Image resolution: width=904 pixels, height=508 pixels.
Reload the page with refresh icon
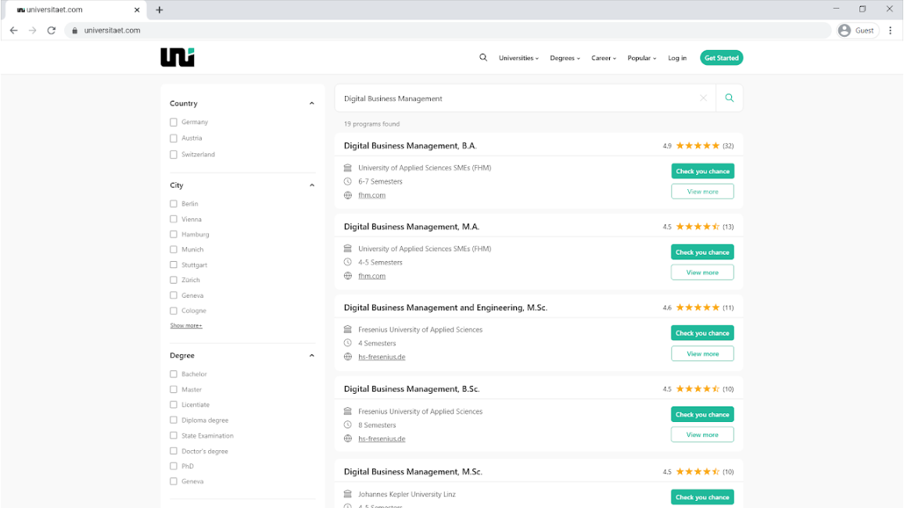[52, 30]
